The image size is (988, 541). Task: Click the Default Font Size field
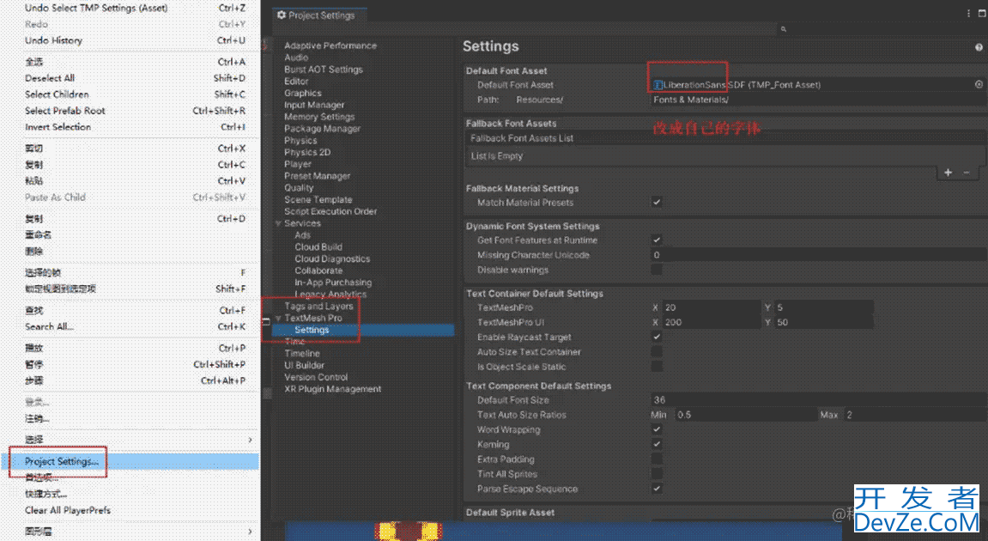[x=819, y=400]
